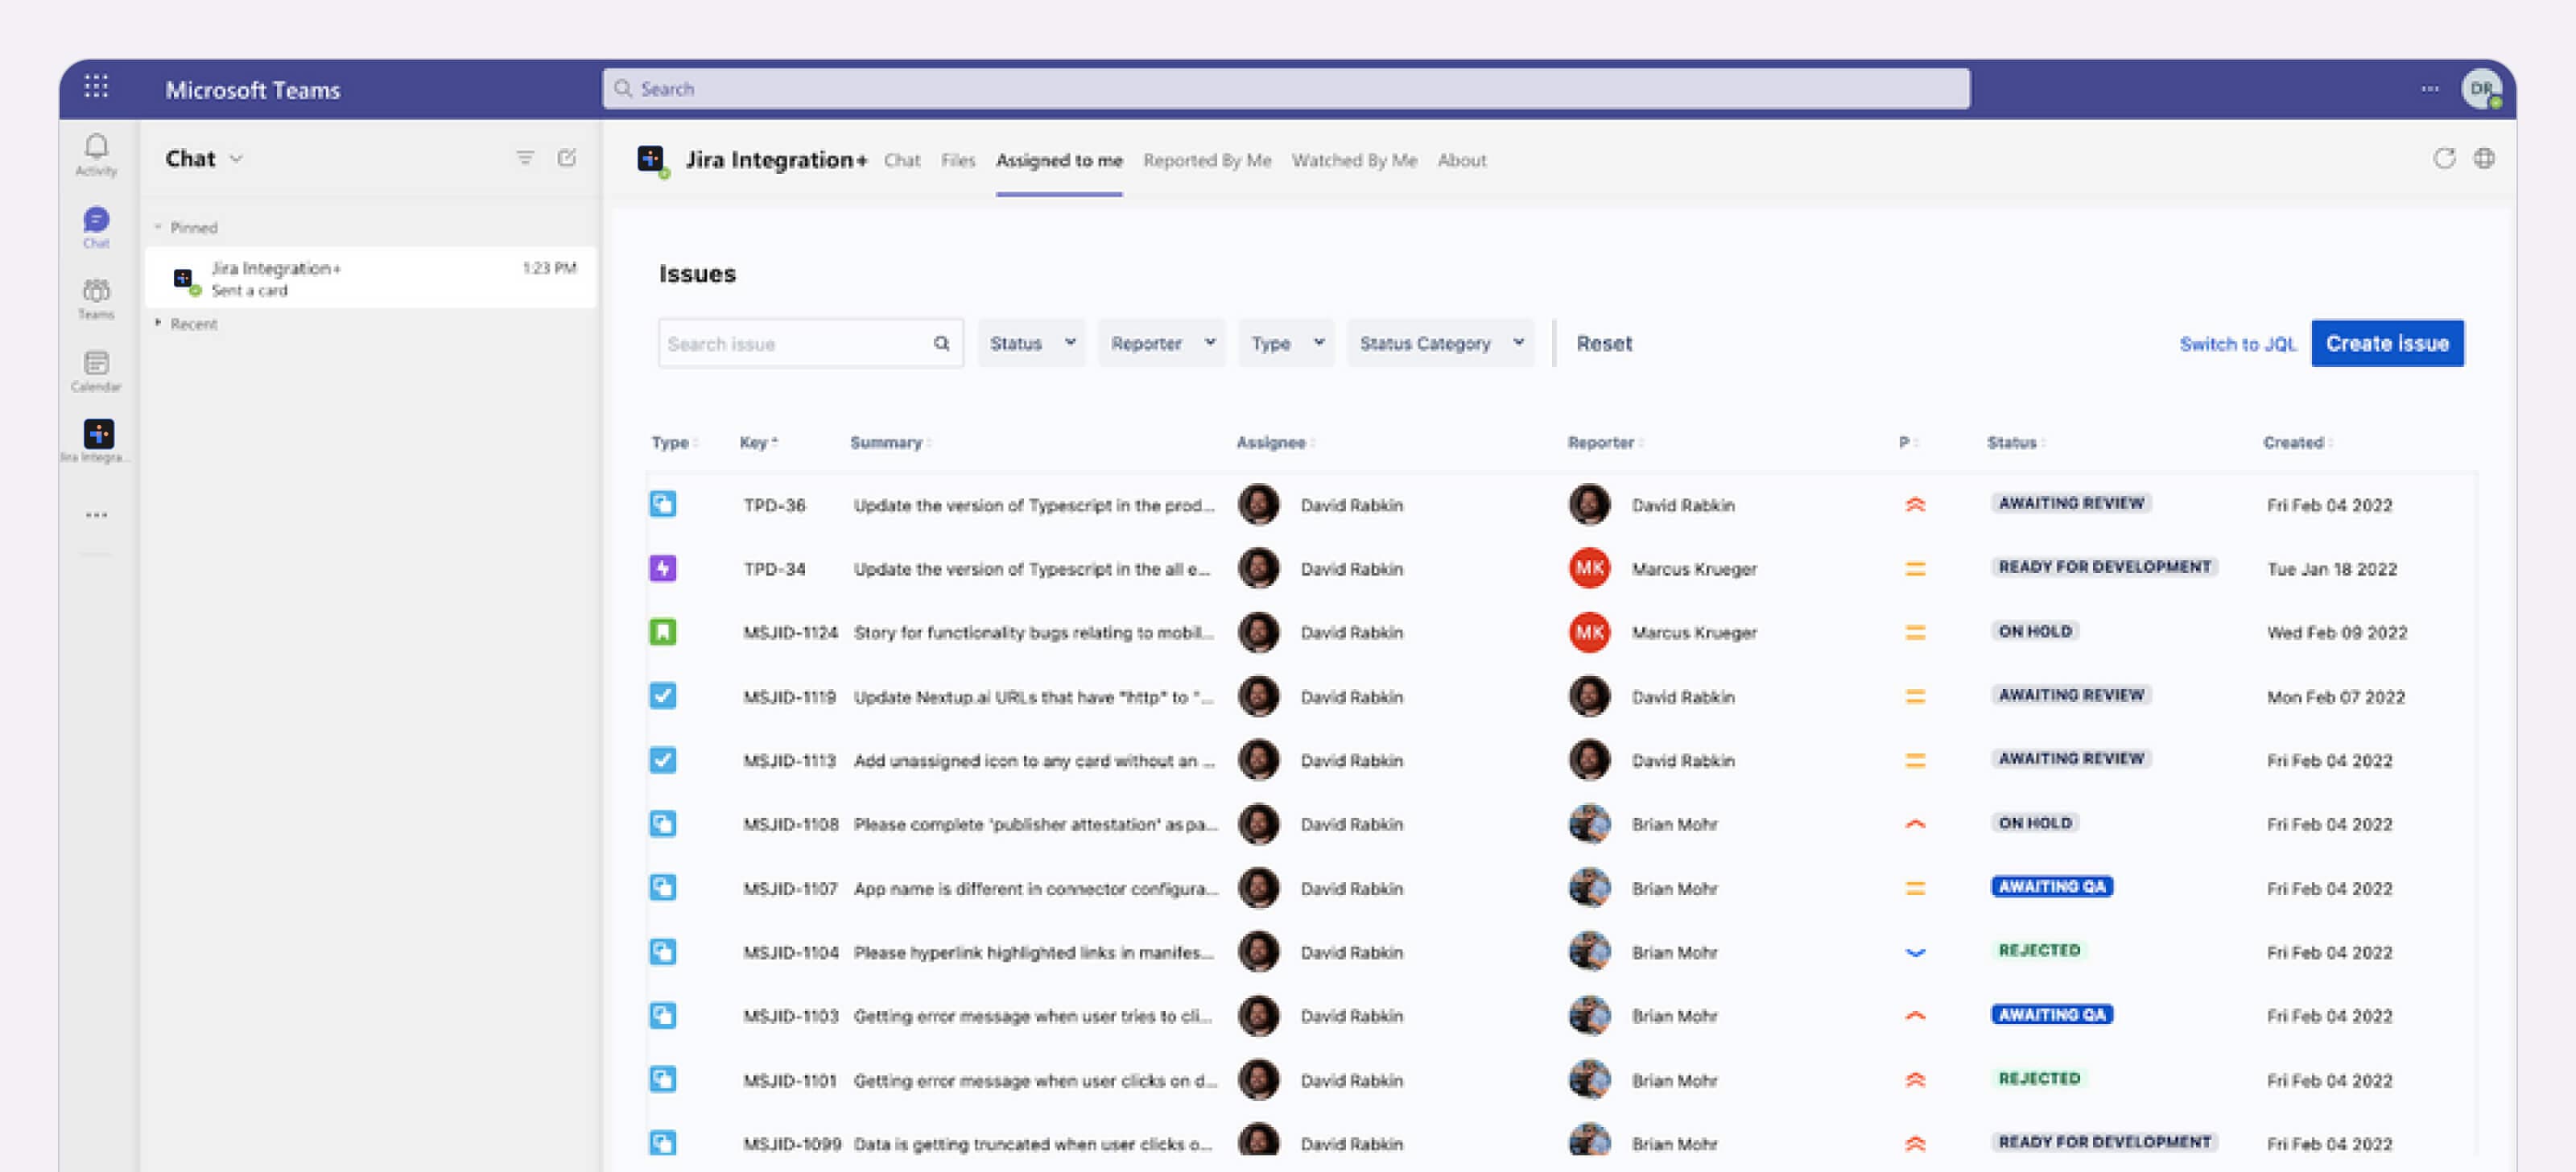Open the pinned Jira Integration+ chat

[370, 278]
